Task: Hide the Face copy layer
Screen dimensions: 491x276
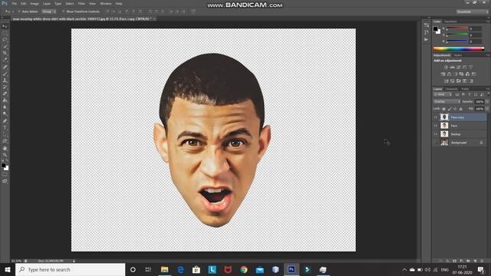Action: [436, 117]
